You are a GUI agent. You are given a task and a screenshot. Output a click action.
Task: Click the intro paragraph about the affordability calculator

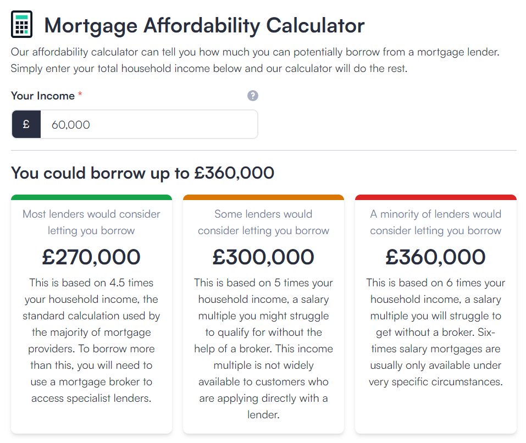[x=255, y=61]
